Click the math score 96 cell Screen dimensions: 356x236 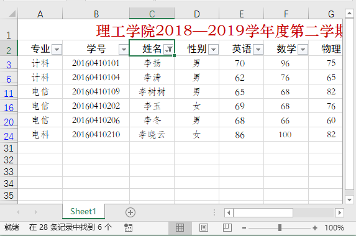point(286,63)
